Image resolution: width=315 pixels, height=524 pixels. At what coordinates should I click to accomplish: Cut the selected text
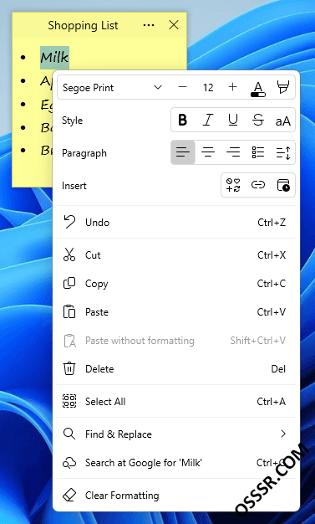click(176, 255)
